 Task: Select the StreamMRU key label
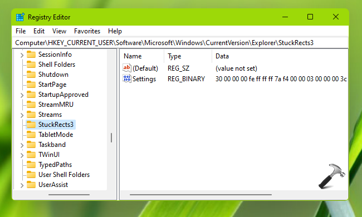pos(56,105)
